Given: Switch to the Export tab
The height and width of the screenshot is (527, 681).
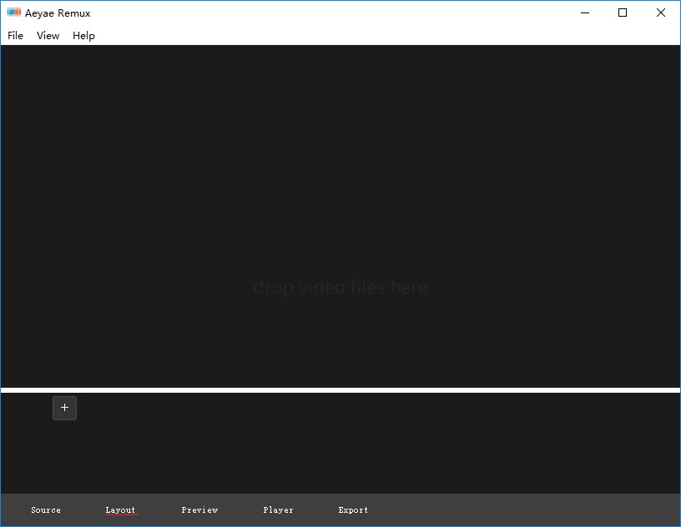Looking at the screenshot, I should click(x=353, y=510).
